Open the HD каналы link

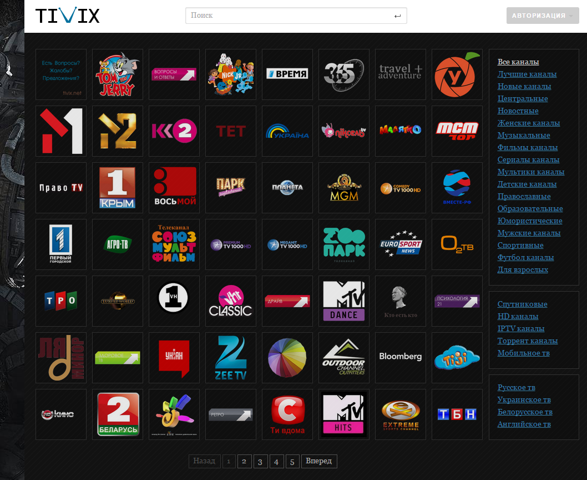click(518, 316)
